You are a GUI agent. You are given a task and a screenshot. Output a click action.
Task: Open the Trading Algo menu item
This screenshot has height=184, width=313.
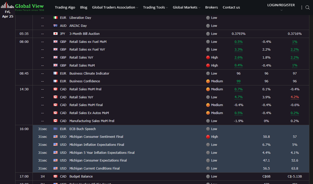[65, 7]
